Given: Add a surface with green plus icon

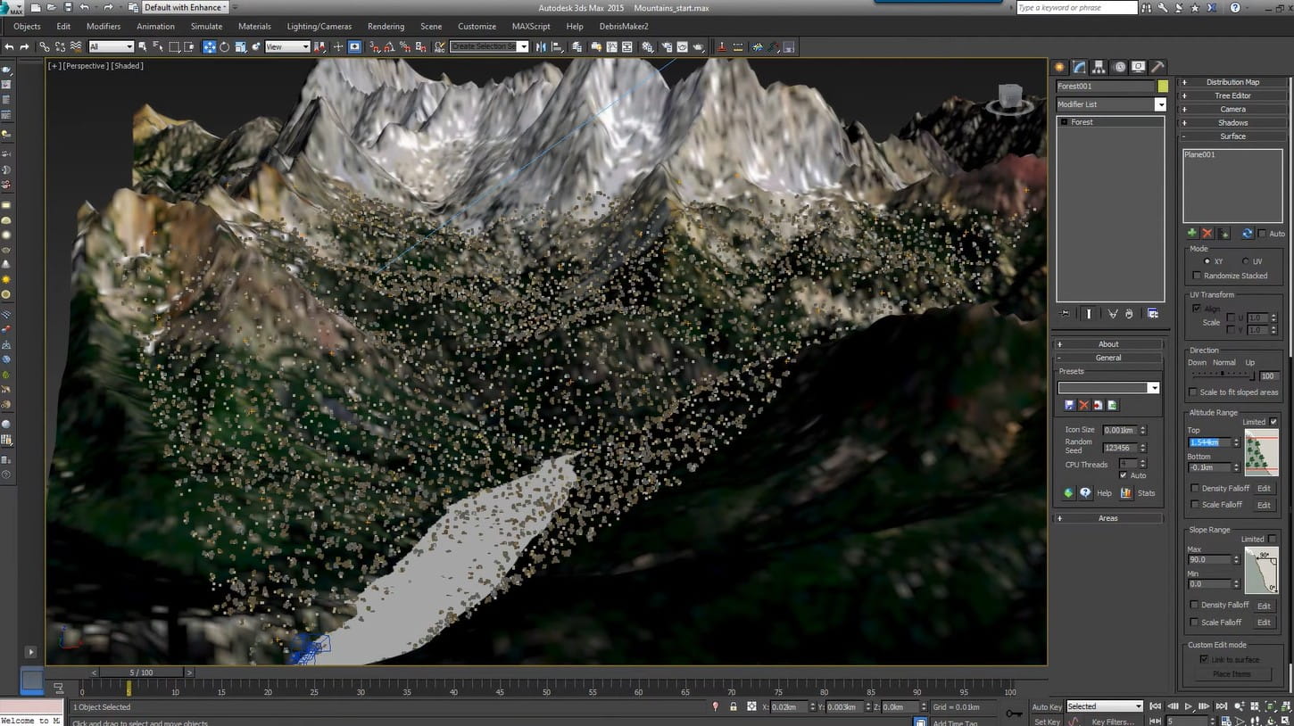Looking at the screenshot, I should pyautogui.click(x=1191, y=234).
